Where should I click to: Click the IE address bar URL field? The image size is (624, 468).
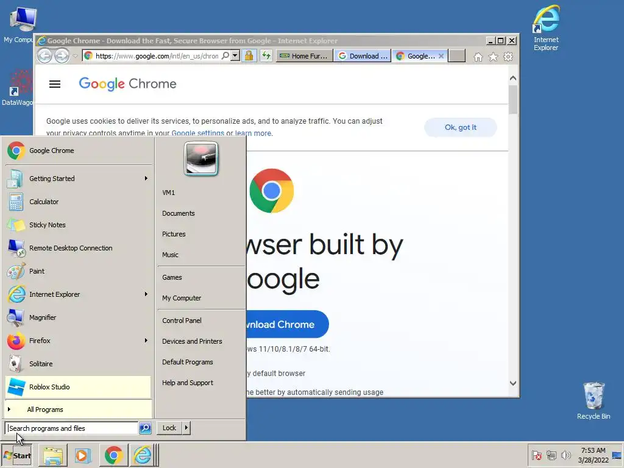157,56
